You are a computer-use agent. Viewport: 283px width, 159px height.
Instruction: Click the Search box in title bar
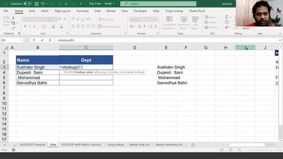[158, 4]
